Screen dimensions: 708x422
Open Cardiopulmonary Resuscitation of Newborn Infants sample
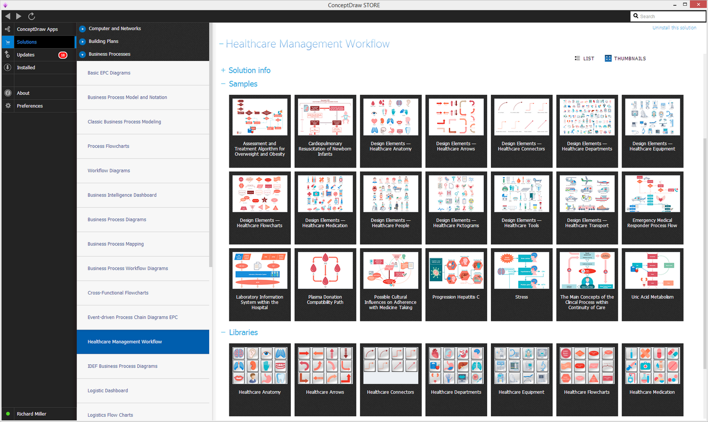[325, 131]
